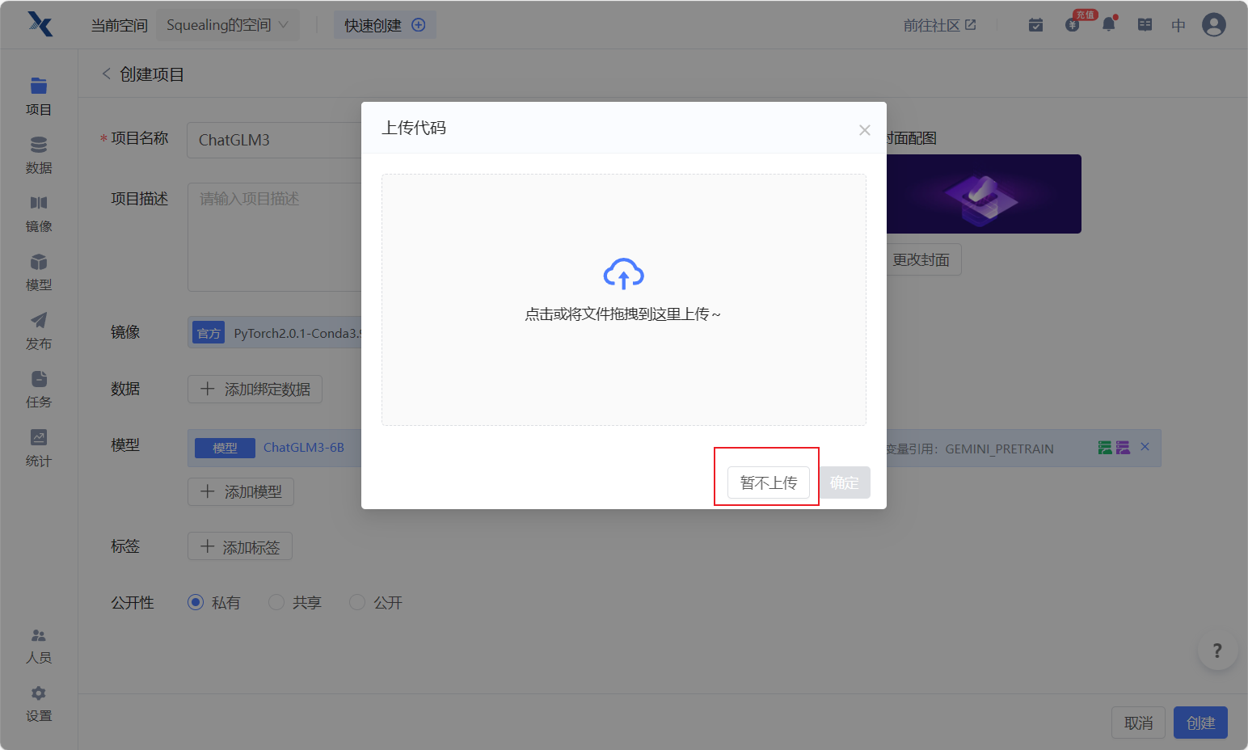Open the documentation book icon

[1145, 25]
